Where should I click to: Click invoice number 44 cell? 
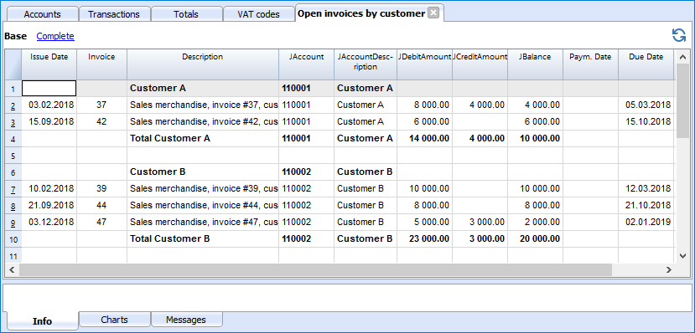pos(101,205)
